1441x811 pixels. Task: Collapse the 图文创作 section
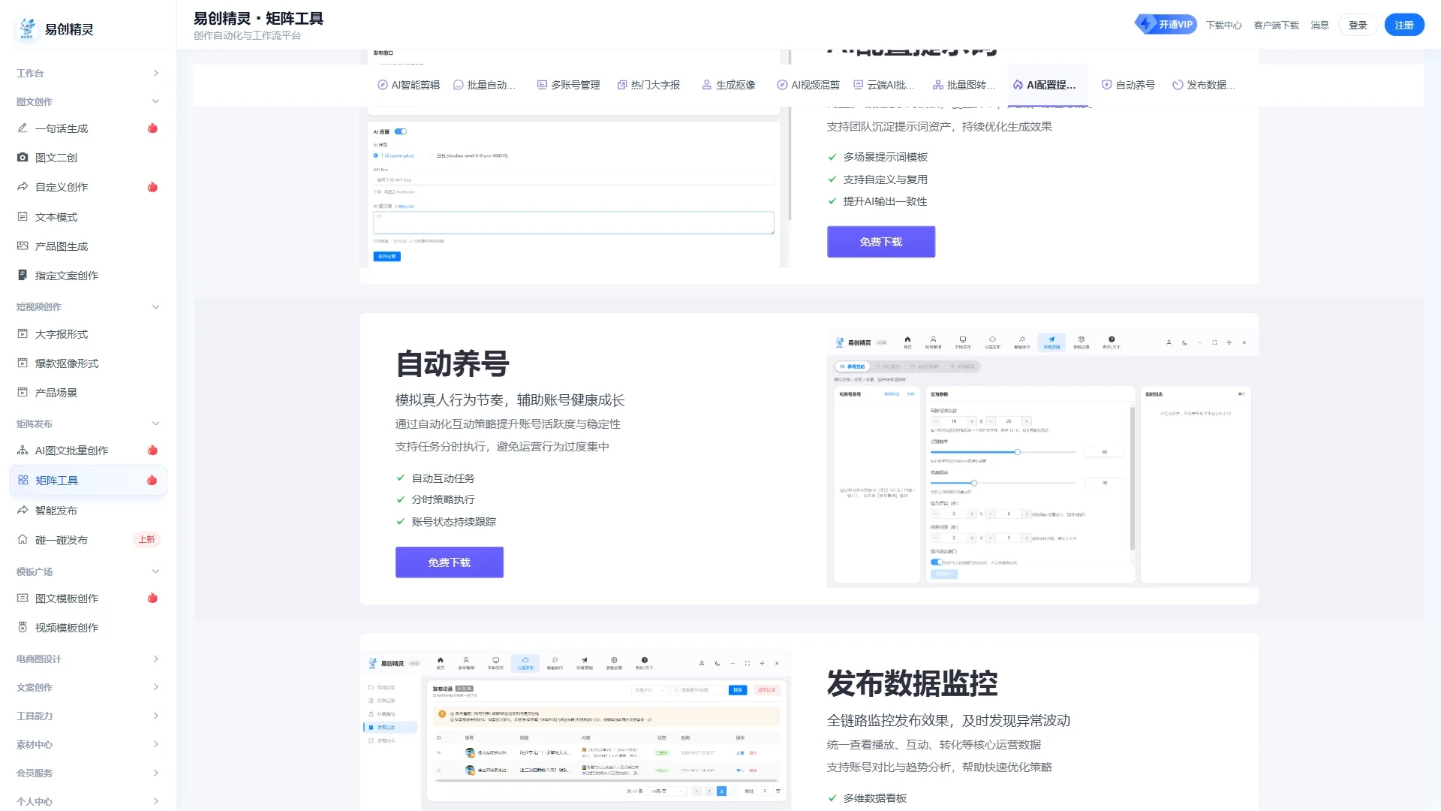[88, 102]
